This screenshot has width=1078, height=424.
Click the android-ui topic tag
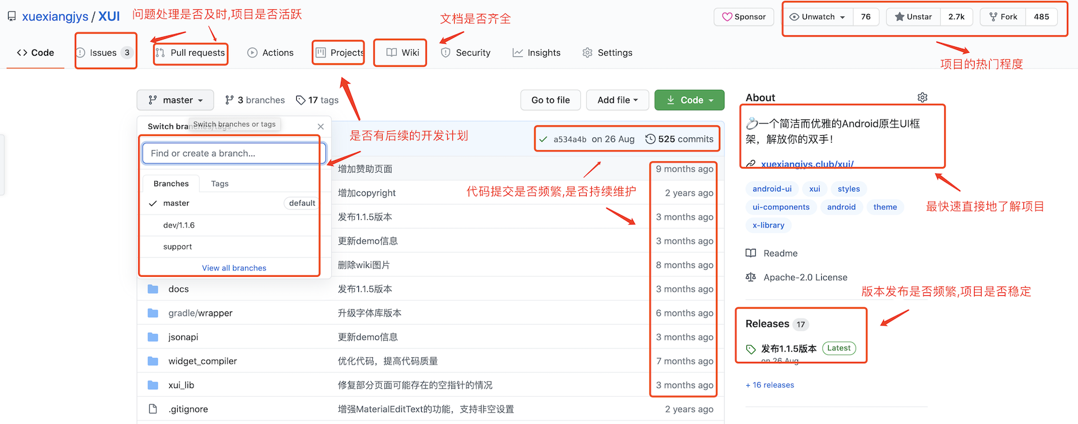pyautogui.click(x=772, y=189)
